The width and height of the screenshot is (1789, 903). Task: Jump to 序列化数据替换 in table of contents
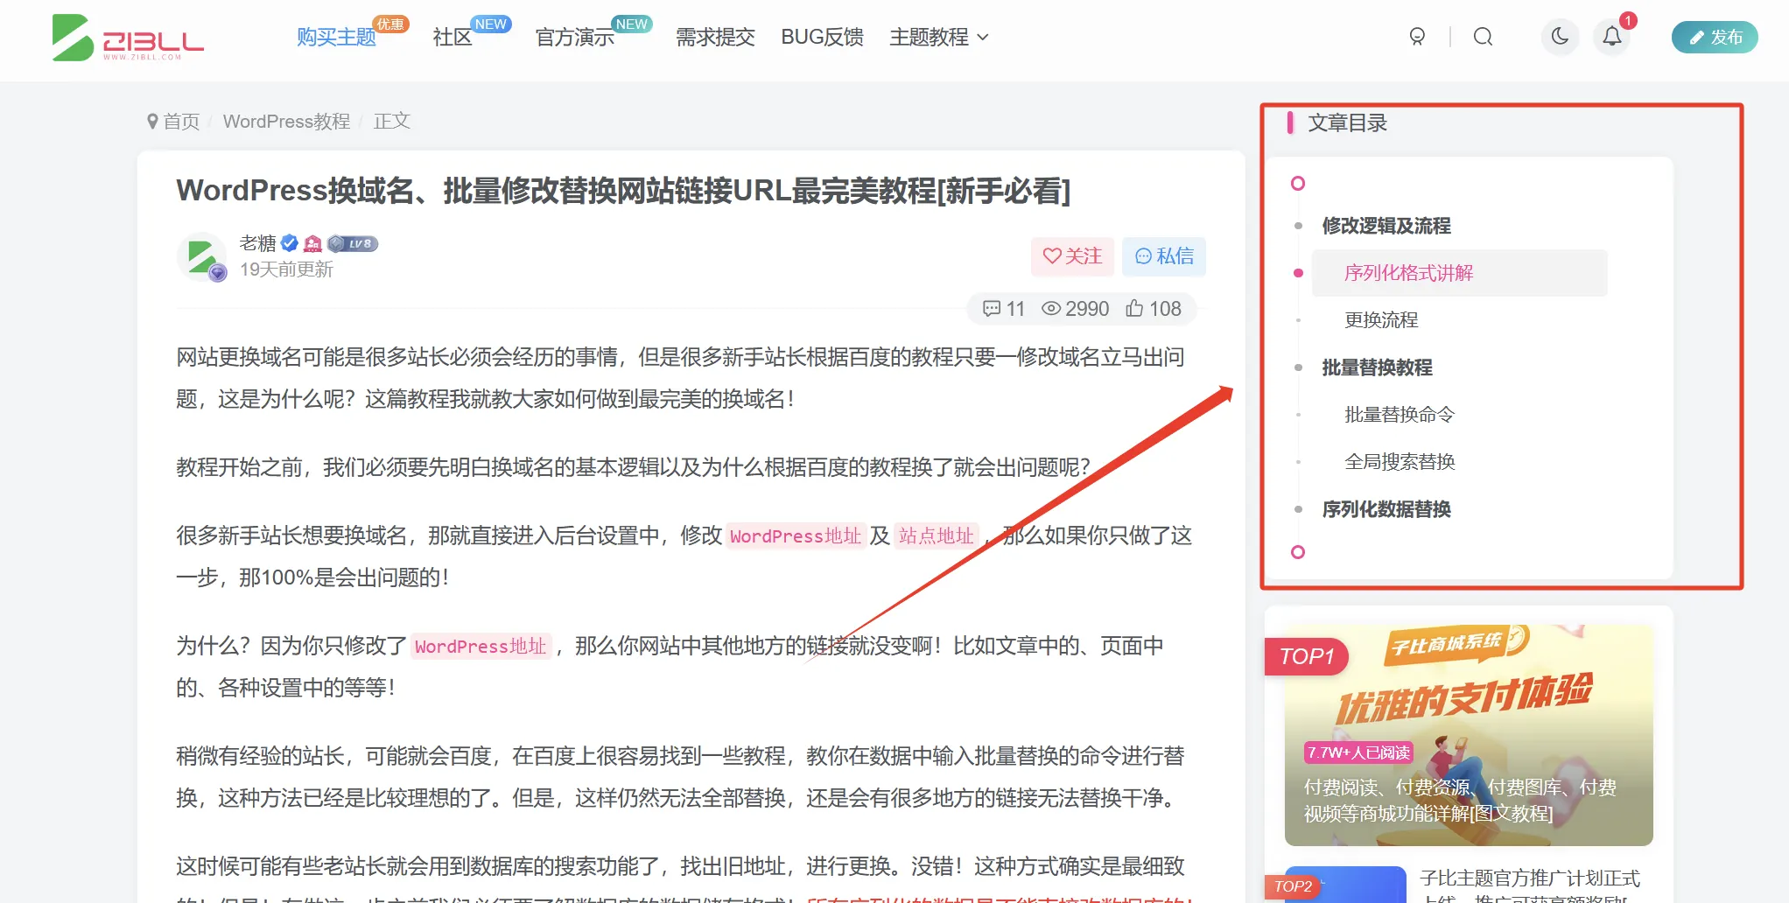1386,509
